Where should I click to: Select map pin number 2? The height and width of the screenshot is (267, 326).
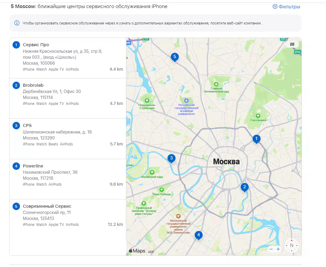coord(244,187)
